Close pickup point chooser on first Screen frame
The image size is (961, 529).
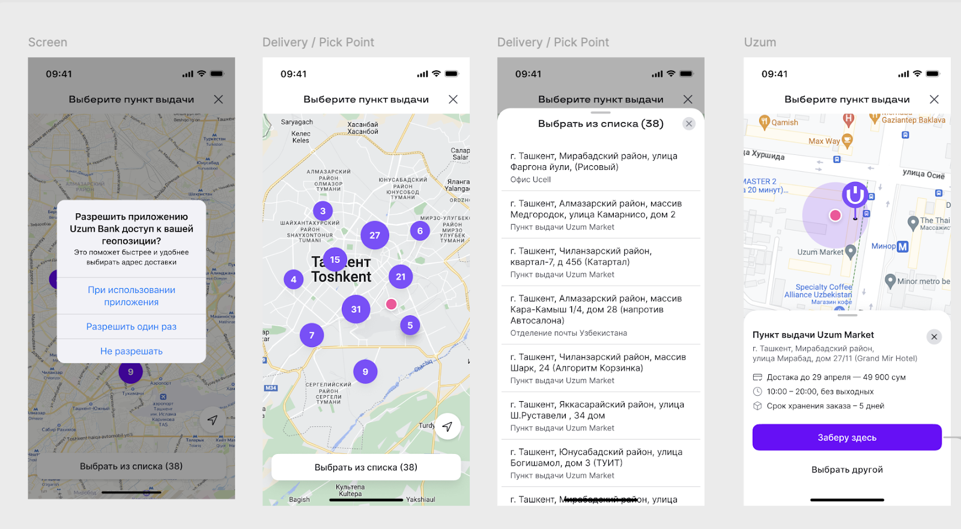click(219, 99)
